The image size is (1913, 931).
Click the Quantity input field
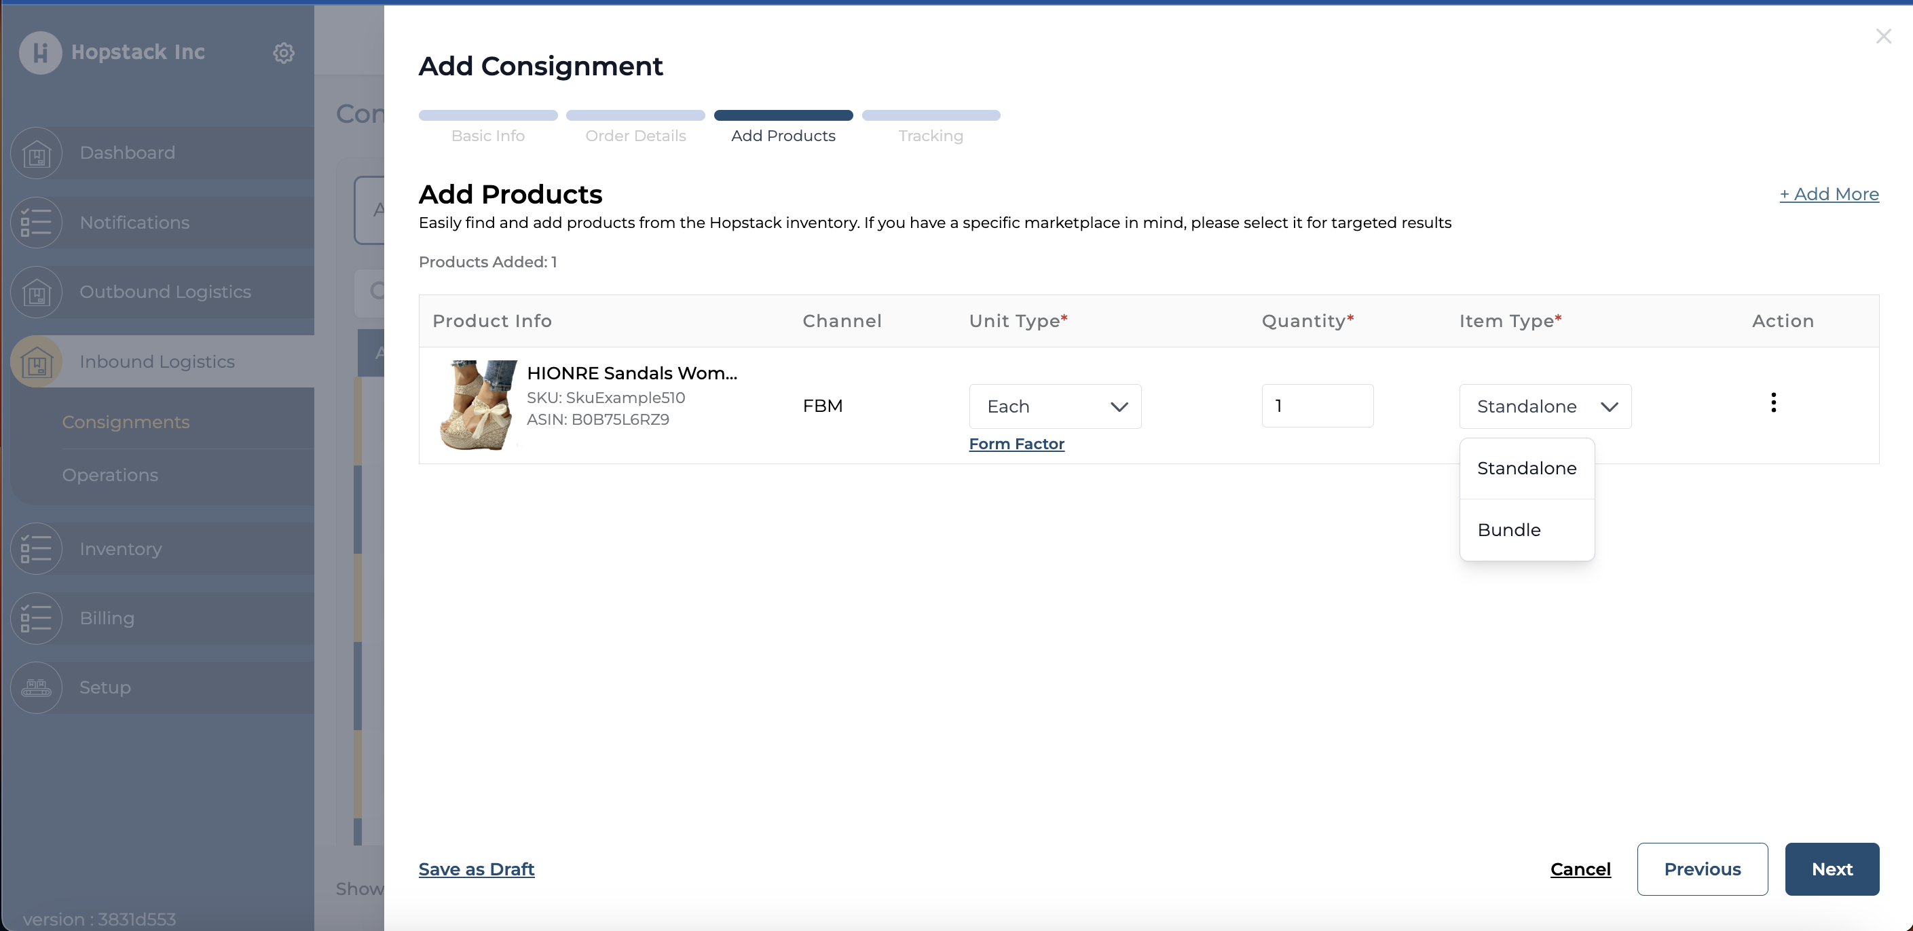tap(1317, 406)
